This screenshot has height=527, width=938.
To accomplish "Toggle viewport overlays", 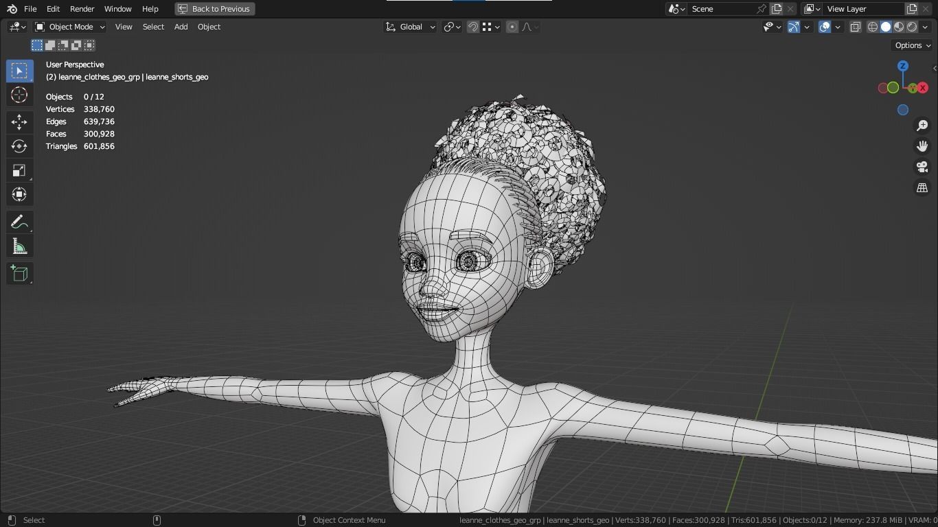I will (x=825, y=27).
